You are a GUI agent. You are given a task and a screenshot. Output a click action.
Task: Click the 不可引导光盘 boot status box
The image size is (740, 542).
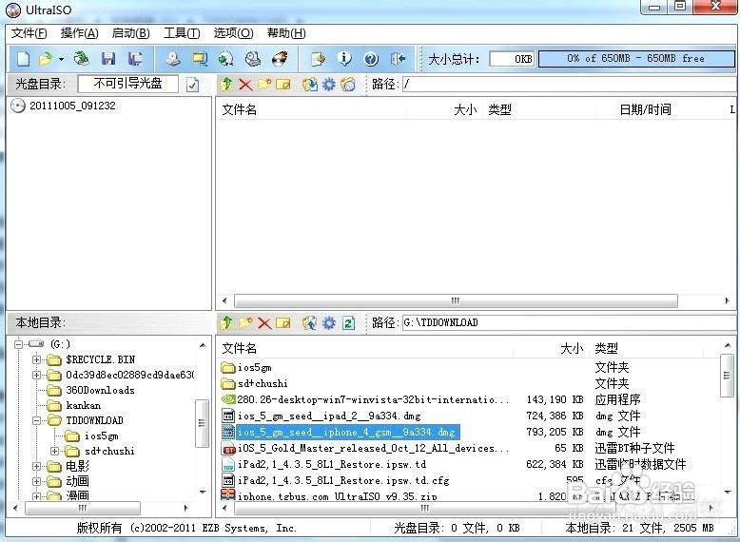click(x=127, y=84)
